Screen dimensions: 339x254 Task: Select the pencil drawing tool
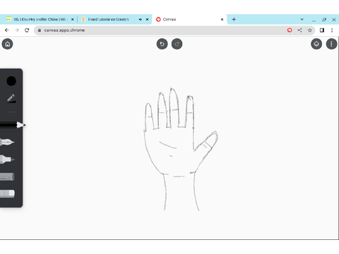coord(12,125)
